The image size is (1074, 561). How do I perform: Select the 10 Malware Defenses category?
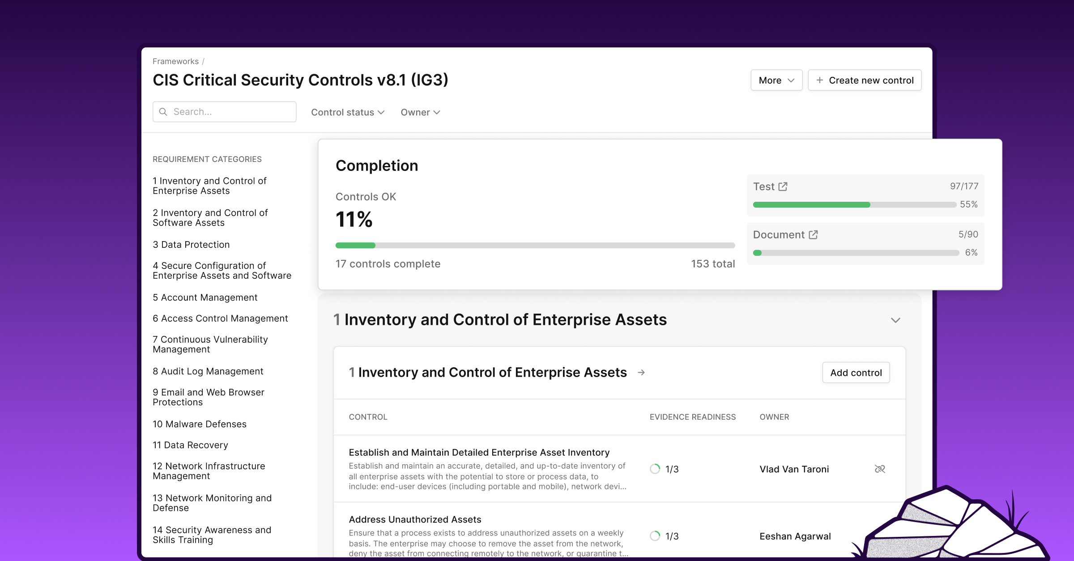click(x=200, y=424)
